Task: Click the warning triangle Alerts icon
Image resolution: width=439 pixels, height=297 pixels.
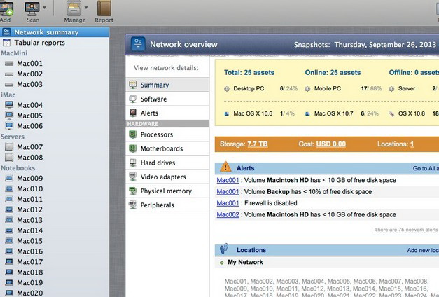Action: [225, 167]
